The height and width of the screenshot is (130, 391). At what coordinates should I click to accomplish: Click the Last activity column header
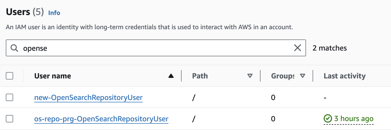tap(344, 76)
